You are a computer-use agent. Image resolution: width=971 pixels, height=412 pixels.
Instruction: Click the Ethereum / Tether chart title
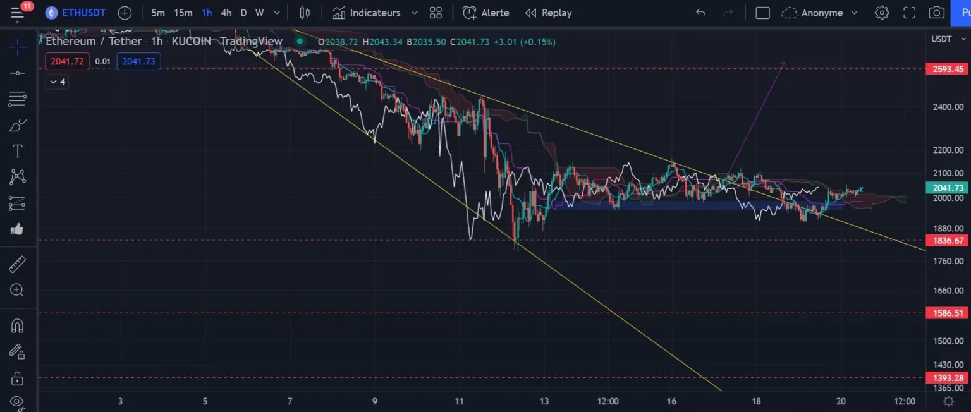(x=94, y=42)
